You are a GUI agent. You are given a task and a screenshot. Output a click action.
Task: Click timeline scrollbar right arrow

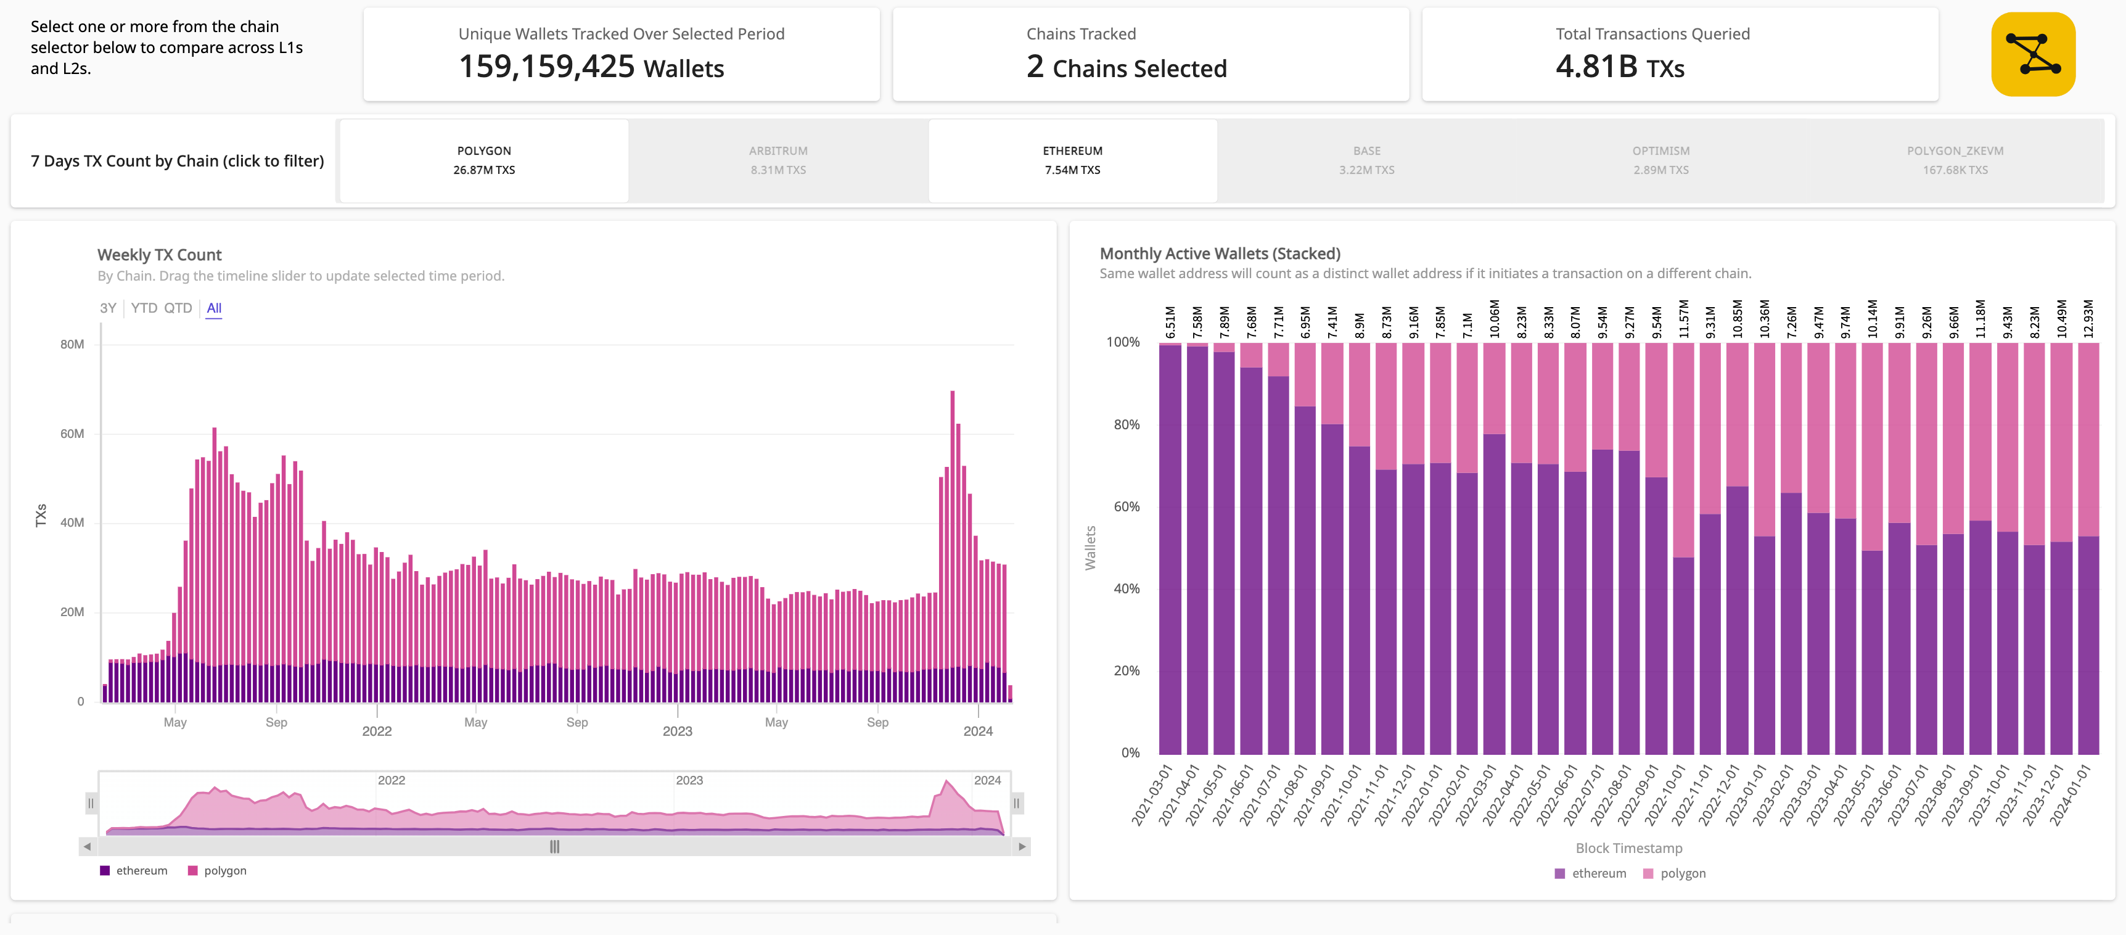(x=1022, y=846)
